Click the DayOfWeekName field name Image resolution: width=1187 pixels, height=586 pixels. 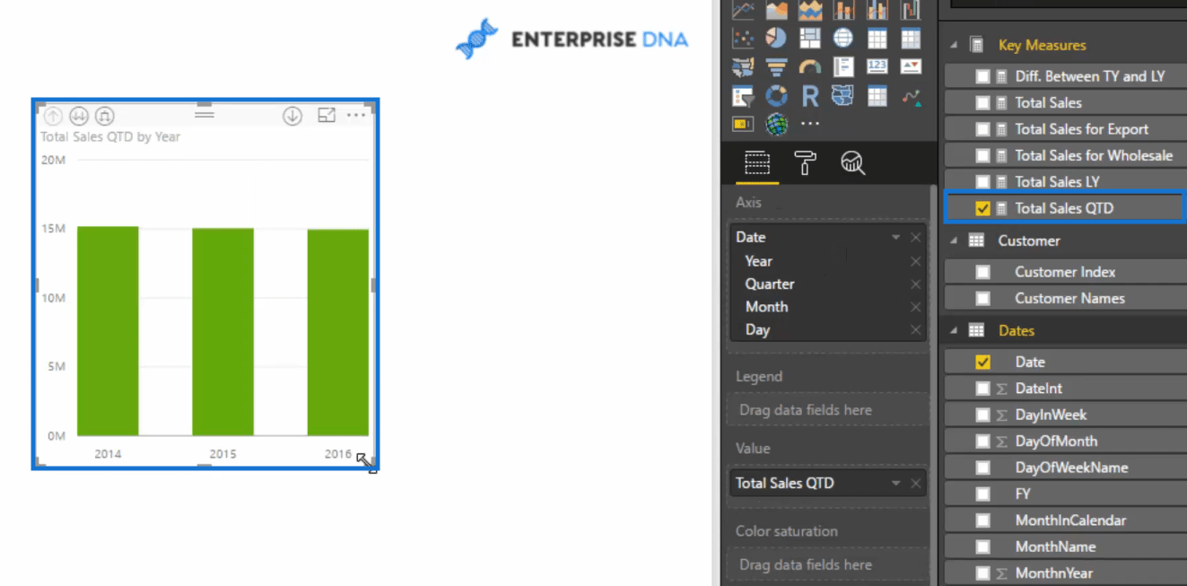[1071, 468]
